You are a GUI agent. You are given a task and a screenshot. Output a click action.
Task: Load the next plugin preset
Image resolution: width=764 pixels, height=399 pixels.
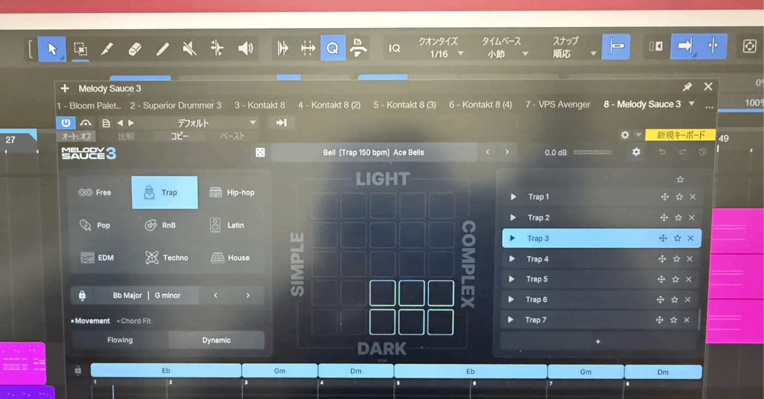(x=131, y=123)
